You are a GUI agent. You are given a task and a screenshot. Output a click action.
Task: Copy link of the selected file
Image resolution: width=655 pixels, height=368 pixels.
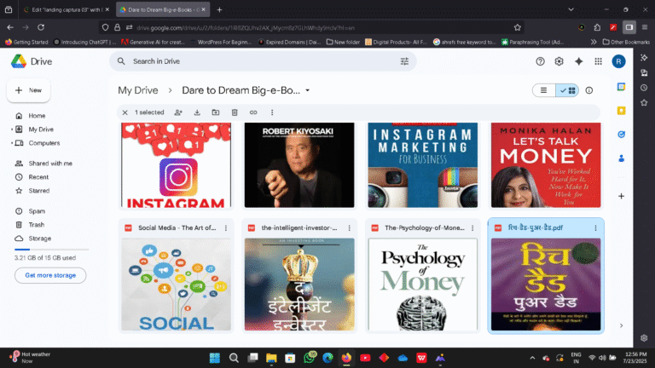pyautogui.click(x=253, y=112)
